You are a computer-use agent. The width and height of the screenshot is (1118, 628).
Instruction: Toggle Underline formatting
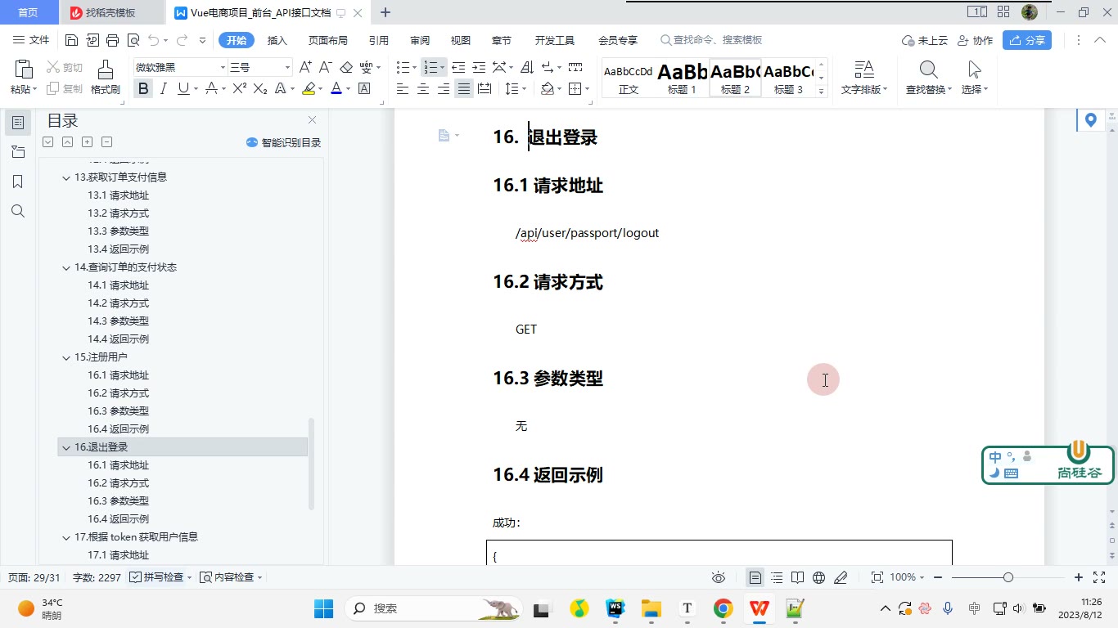click(x=183, y=88)
